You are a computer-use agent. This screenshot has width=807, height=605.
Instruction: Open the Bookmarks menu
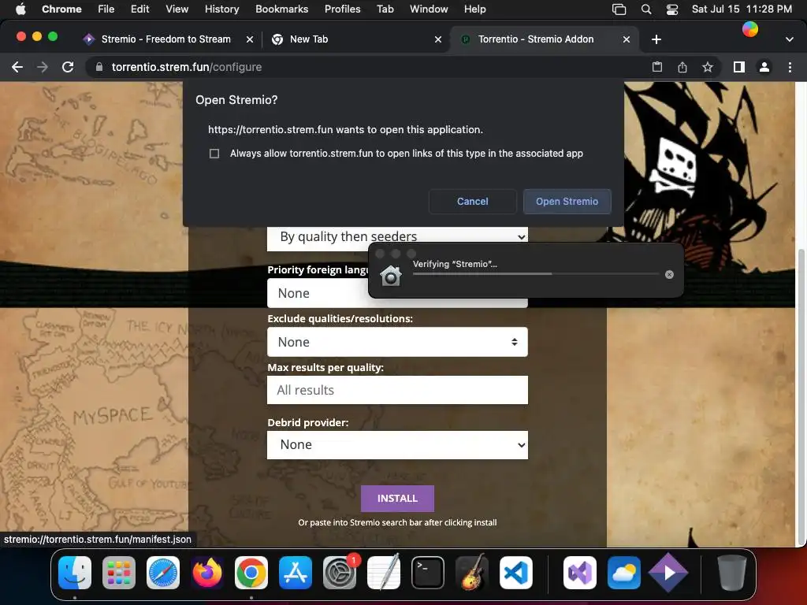point(281,9)
